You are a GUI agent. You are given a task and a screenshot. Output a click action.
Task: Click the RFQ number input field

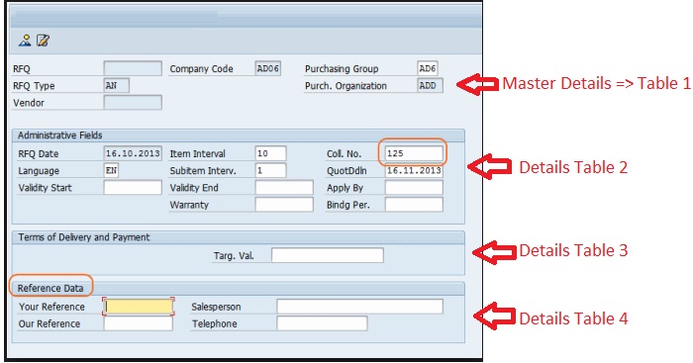[x=133, y=68]
